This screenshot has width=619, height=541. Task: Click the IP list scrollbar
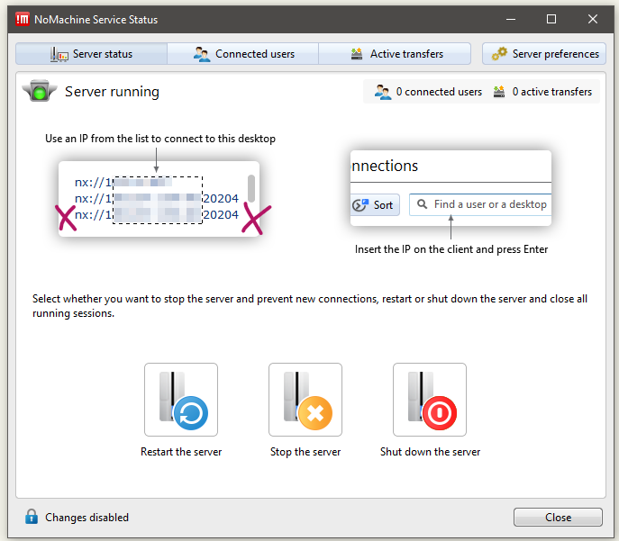251,188
